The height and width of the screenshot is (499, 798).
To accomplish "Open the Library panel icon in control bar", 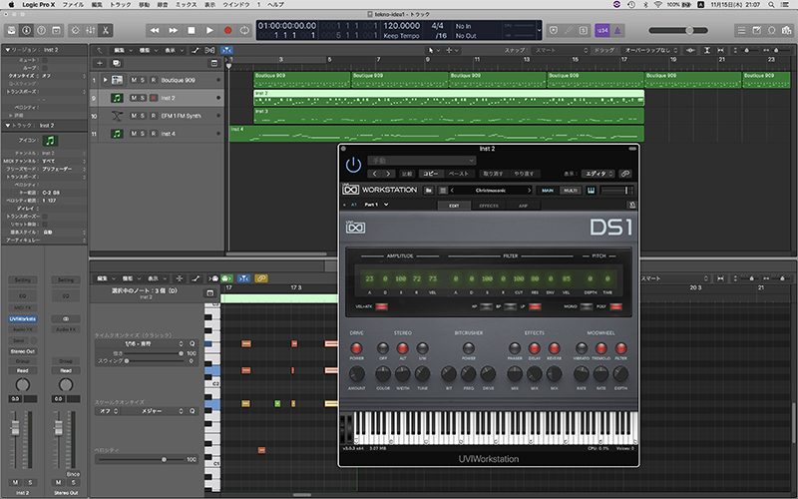I will (11, 31).
